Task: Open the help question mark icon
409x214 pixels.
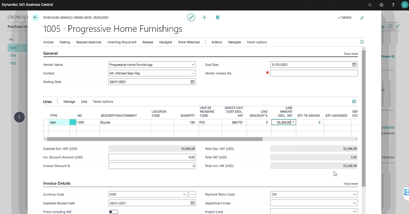Action: (393, 5)
